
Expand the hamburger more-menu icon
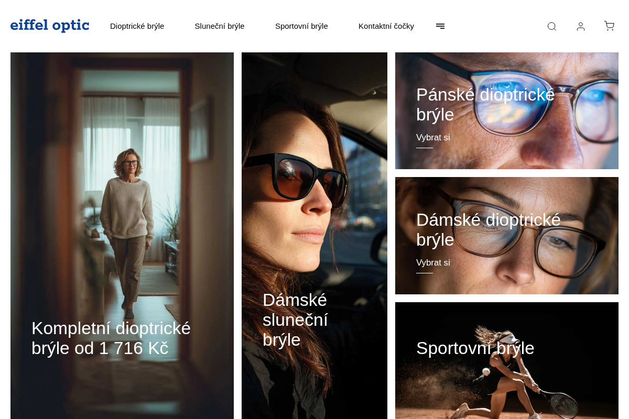pos(440,26)
